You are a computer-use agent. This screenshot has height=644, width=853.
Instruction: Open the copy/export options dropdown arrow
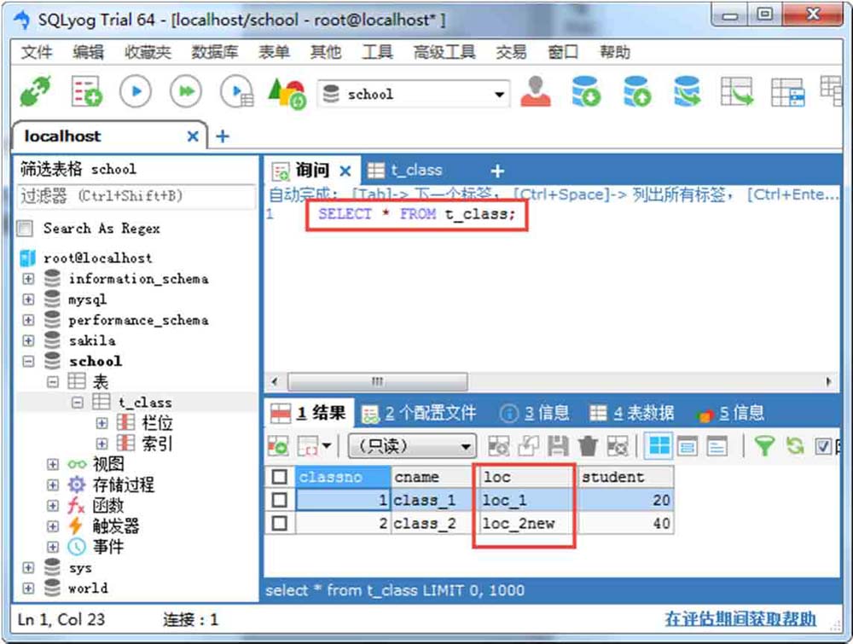pyautogui.click(x=327, y=446)
